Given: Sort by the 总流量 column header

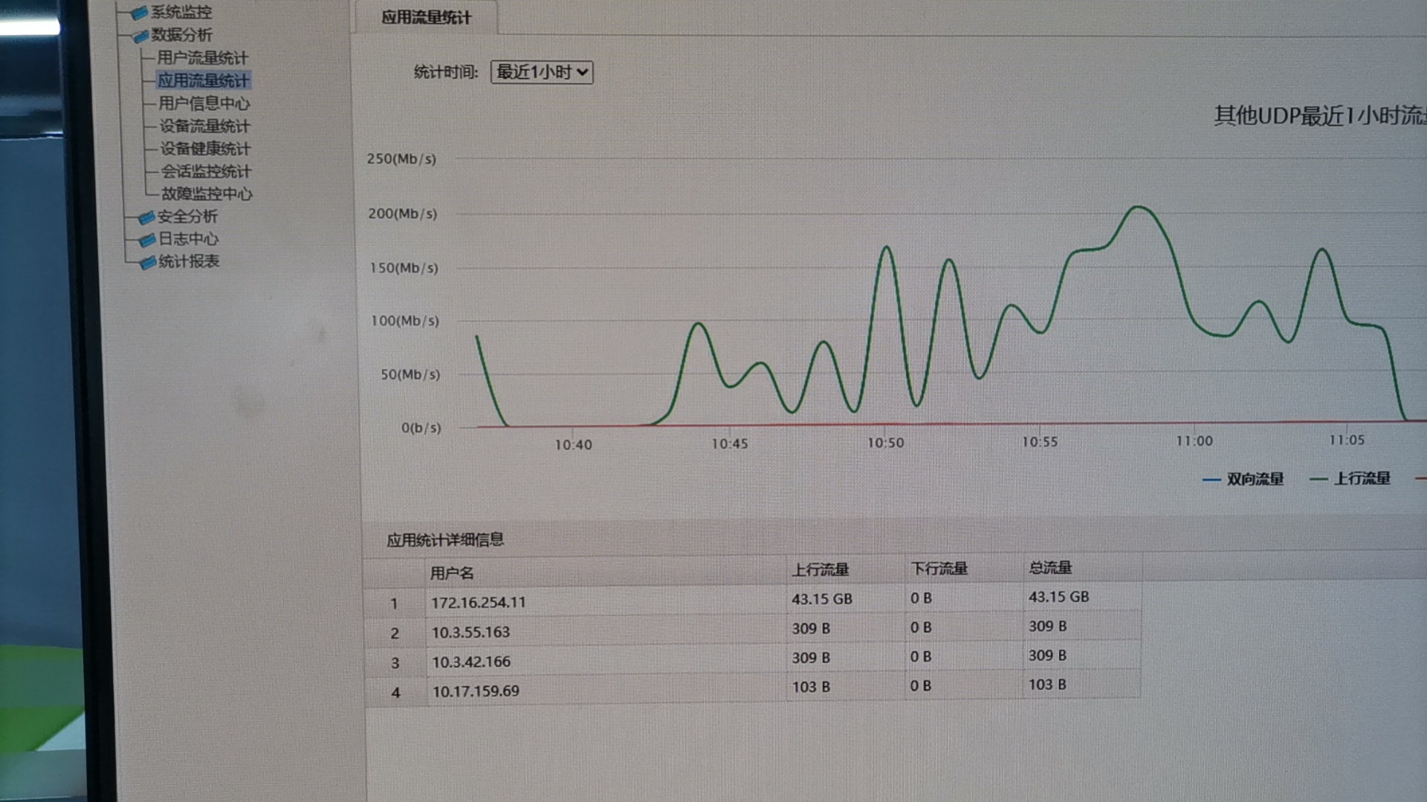Looking at the screenshot, I should pos(1050,568).
